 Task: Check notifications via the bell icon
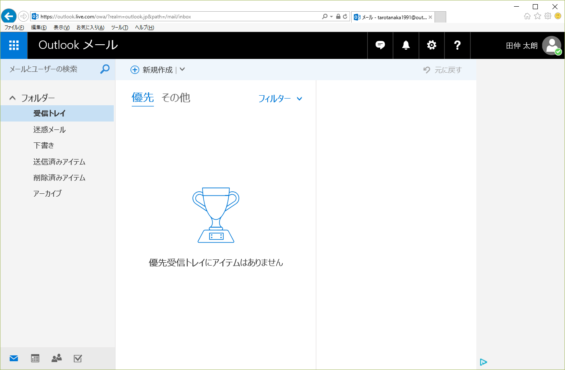(x=405, y=45)
